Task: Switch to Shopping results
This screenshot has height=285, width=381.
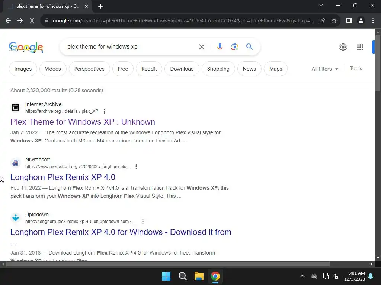Action: point(218,69)
